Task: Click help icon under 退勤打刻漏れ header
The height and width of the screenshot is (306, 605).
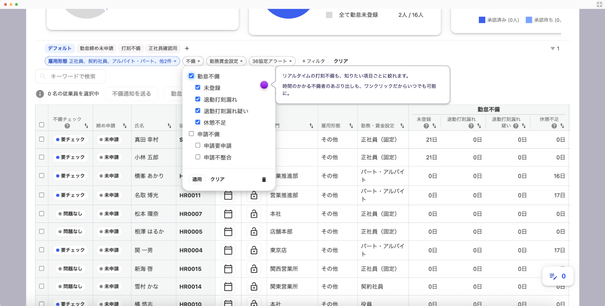Action: [471, 126]
